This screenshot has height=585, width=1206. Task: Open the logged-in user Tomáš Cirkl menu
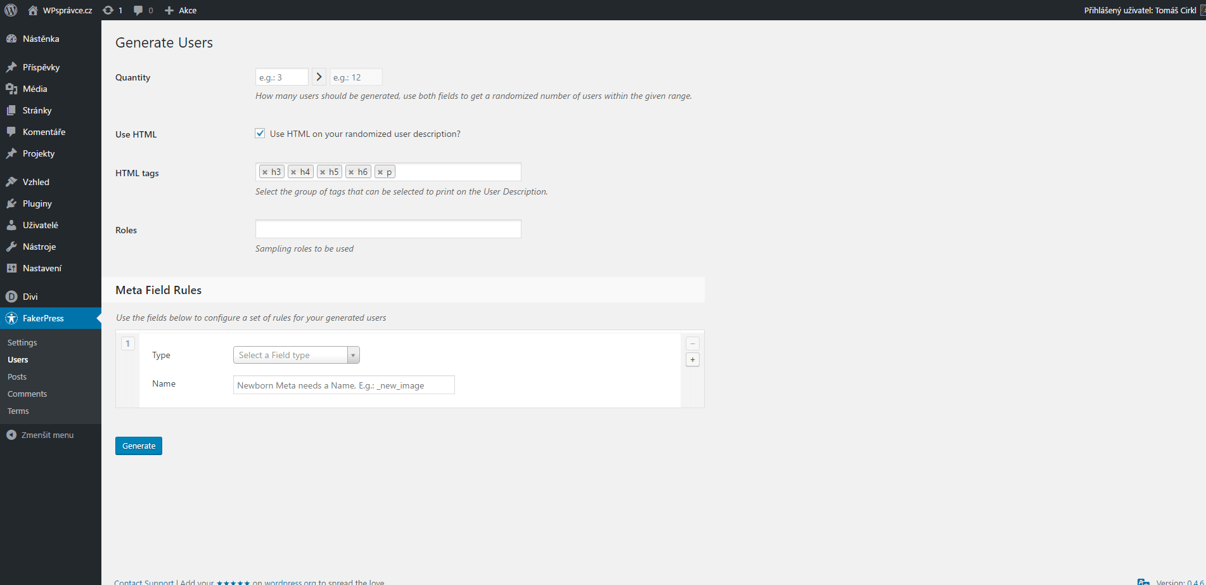pos(1144,10)
